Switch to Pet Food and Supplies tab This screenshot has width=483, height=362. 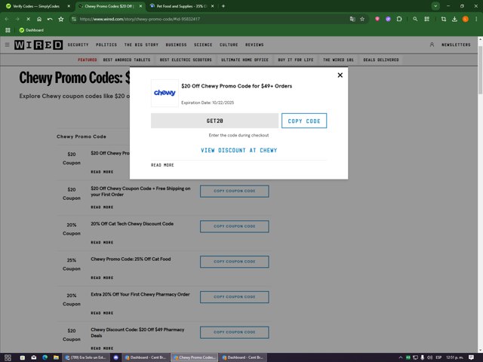click(x=181, y=6)
